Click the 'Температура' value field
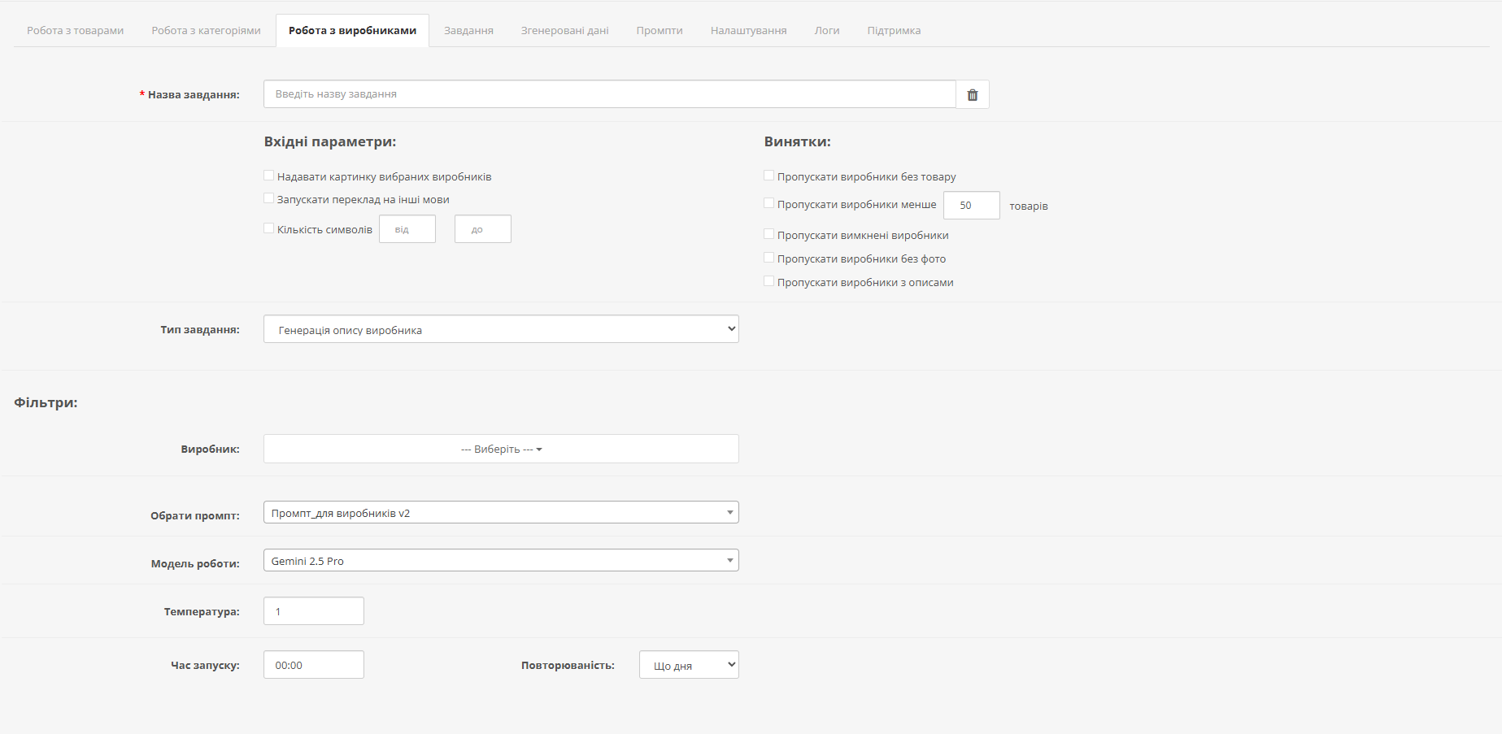The width and height of the screenshot is (1502, 734). click(314, 611)
